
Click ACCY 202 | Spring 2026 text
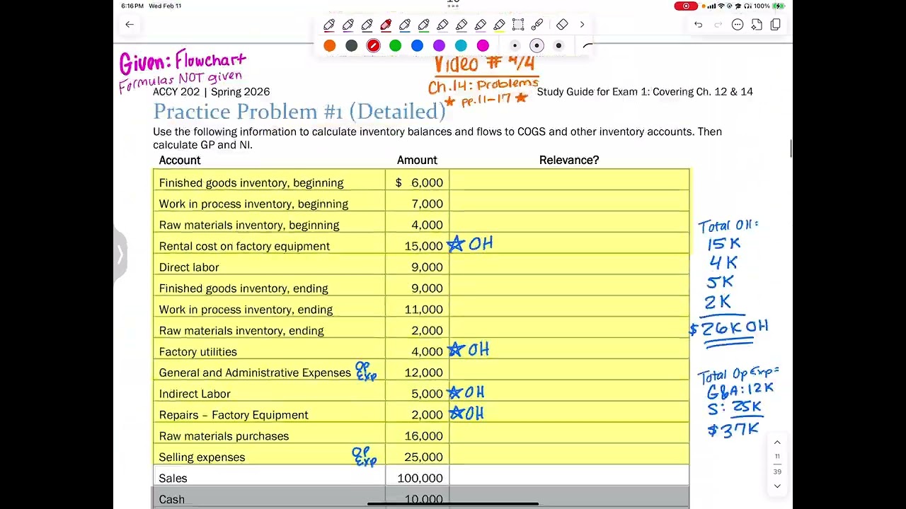pyautogui.click(x=211, y=92)
